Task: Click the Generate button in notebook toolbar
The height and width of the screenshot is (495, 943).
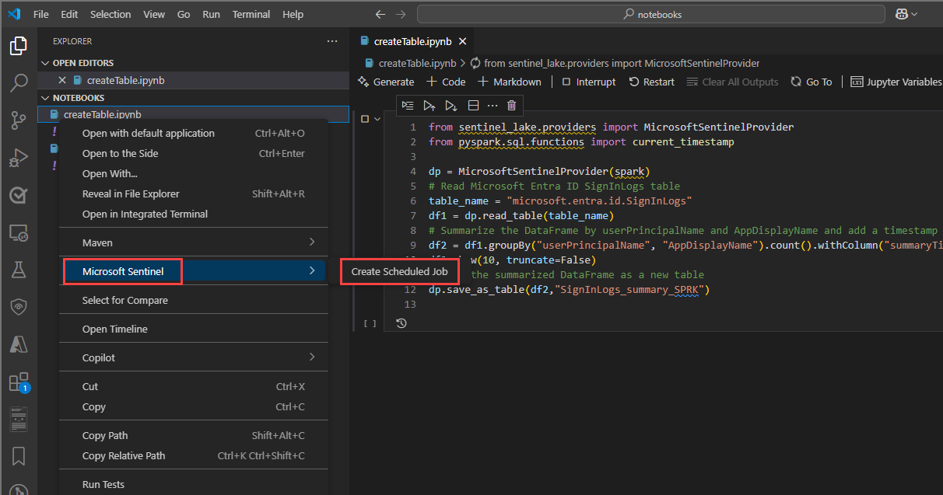Action: click(386, 82)
